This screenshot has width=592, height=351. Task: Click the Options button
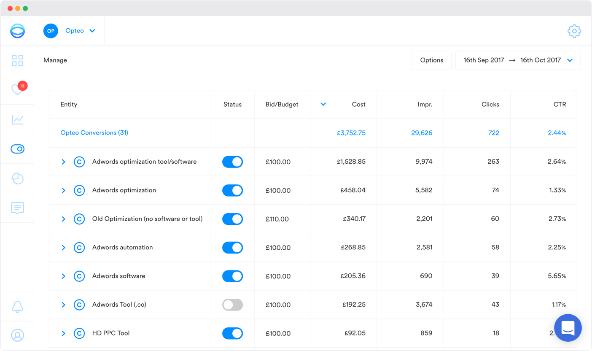point(432,60)
